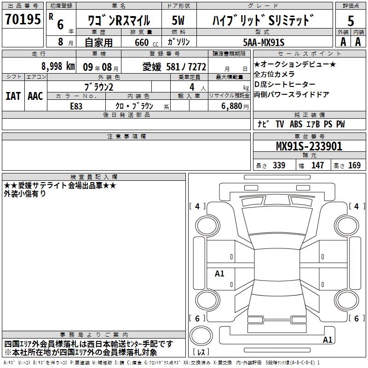Select the vehicle history value 自家用

pyautogui.click(x=98, y=42)
